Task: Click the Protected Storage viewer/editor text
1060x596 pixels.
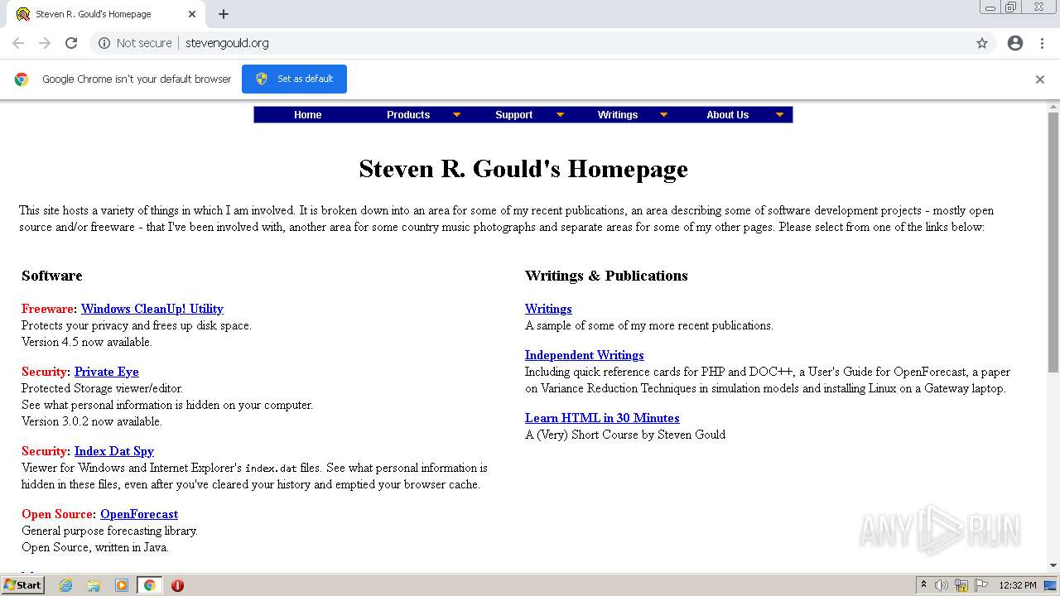Action: [103, 388]
